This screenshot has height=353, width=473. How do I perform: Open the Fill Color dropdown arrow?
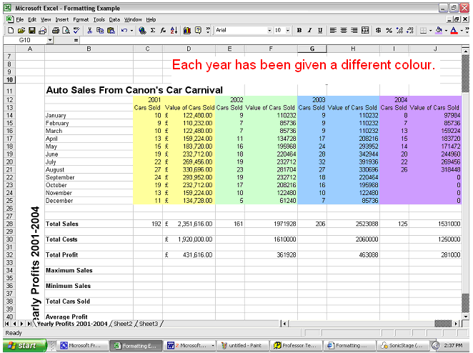(447, 31)
